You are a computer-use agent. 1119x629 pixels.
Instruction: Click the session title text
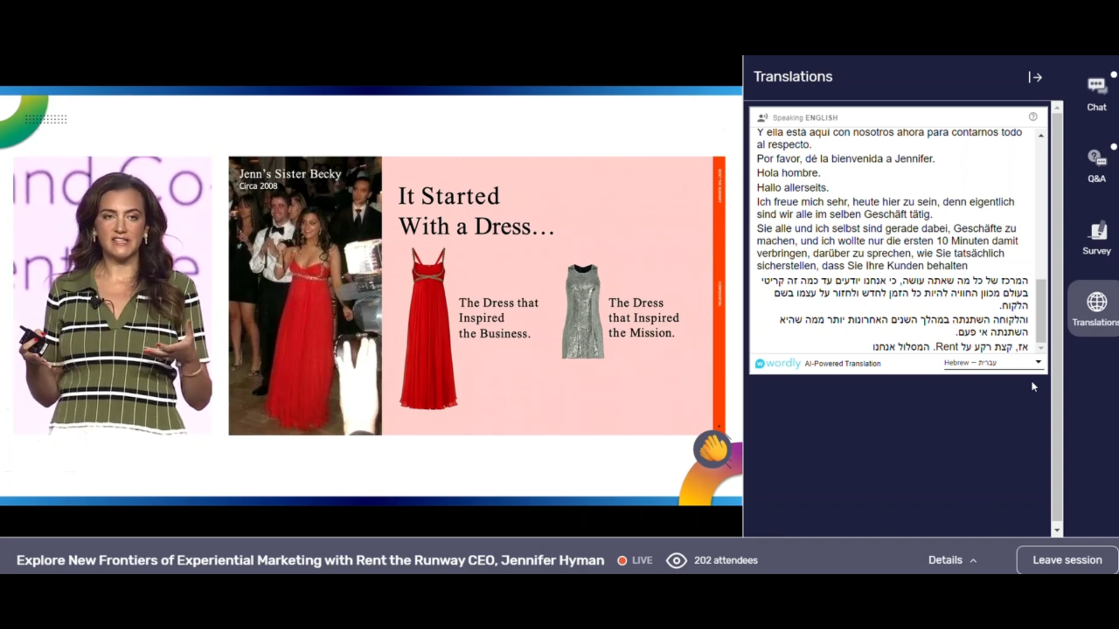[x=310, y=560]
